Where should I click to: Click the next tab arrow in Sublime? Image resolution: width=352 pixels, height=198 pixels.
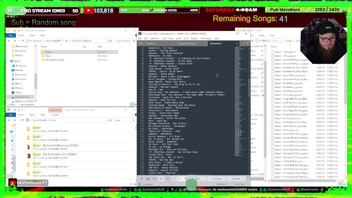coord(142,43)
